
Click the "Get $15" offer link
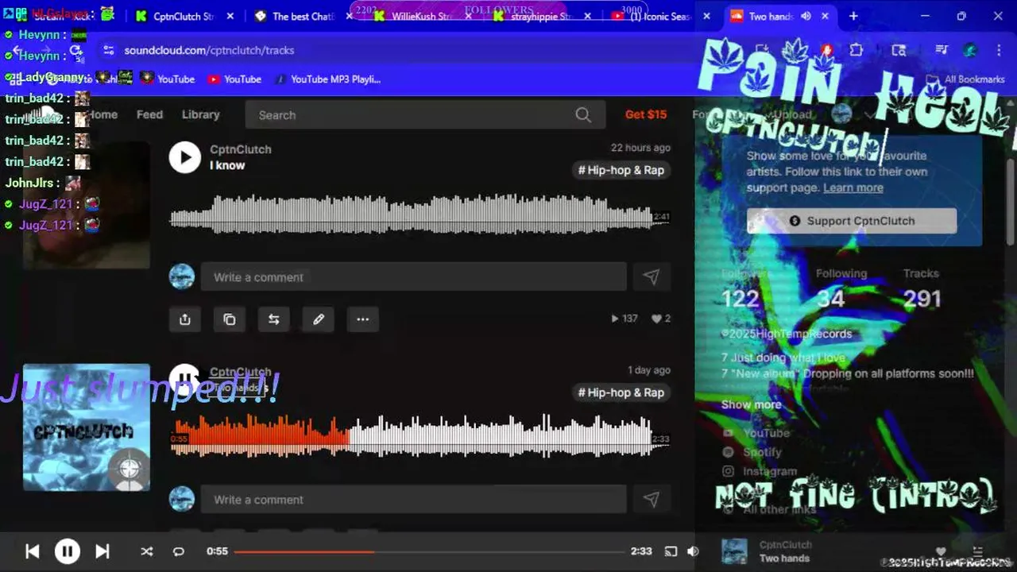pos(646,114)
